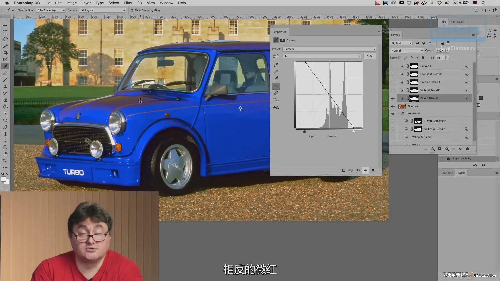Open the Curves Preset dropdown

[x=329, y=49]
